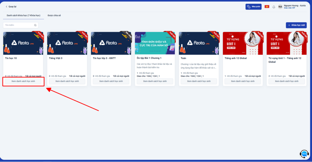
Task: View student list for Tin học 10
Action: (23, 81)
